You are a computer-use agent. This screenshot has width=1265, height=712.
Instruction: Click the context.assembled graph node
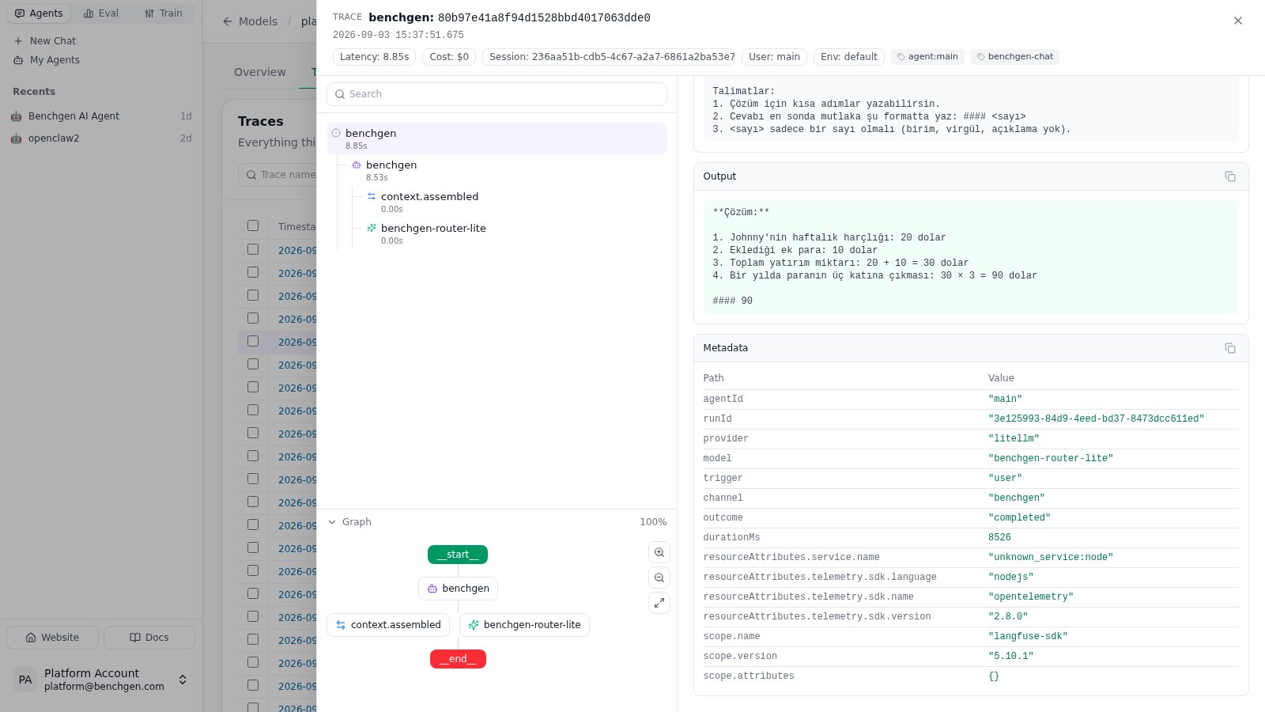[388, 625]
